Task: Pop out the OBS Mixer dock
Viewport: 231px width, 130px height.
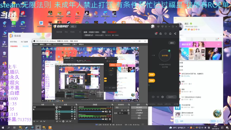Action: point(112,105)
